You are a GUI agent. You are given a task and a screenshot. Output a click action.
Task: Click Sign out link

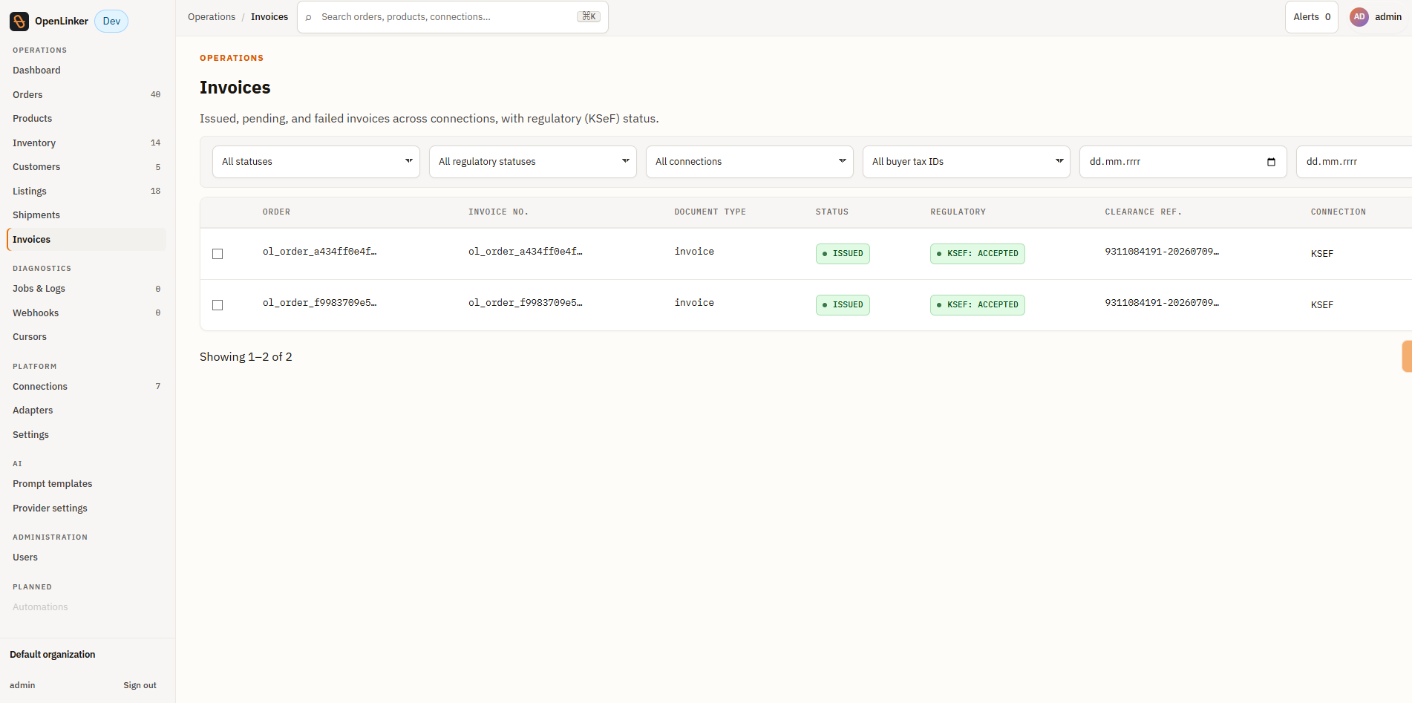140,685
